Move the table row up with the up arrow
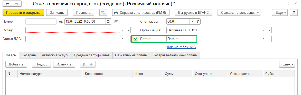 tap(84, 64)
